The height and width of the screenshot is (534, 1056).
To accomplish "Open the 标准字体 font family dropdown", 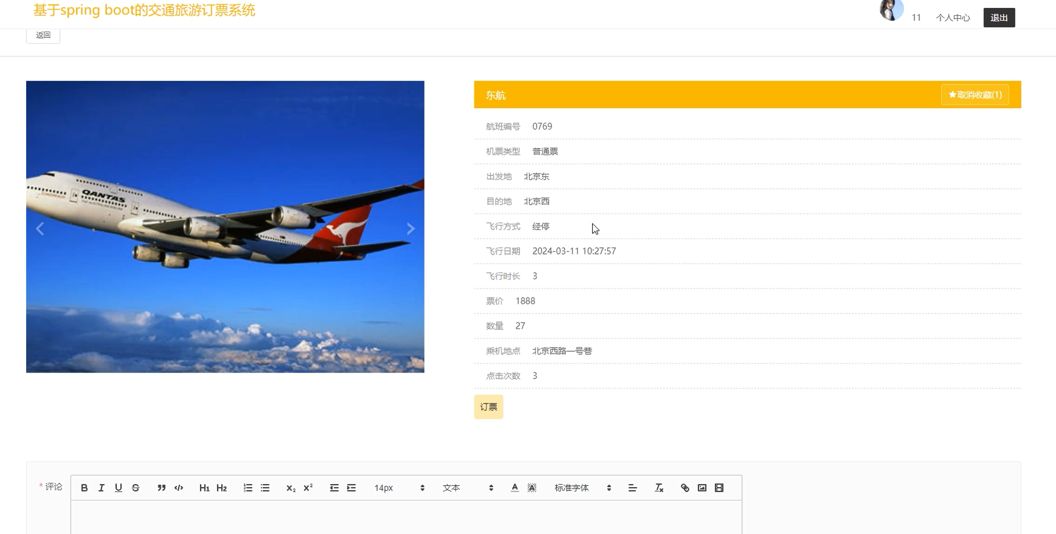I will click(583, 488).
